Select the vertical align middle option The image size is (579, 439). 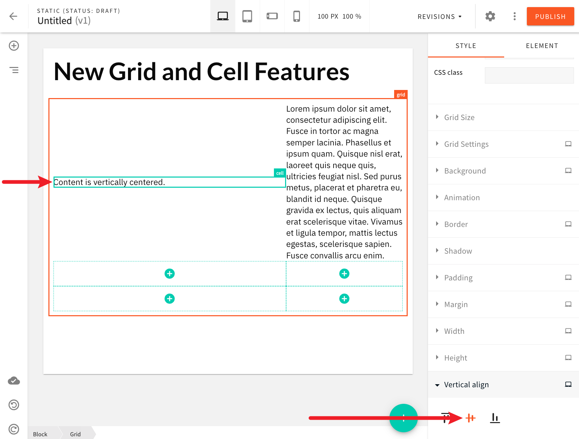pyautogui.click(x=470, y=418)
